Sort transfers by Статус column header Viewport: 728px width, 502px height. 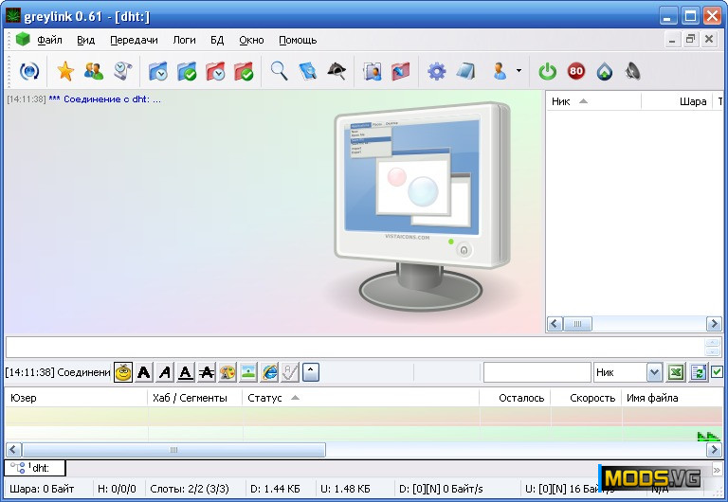264,398
